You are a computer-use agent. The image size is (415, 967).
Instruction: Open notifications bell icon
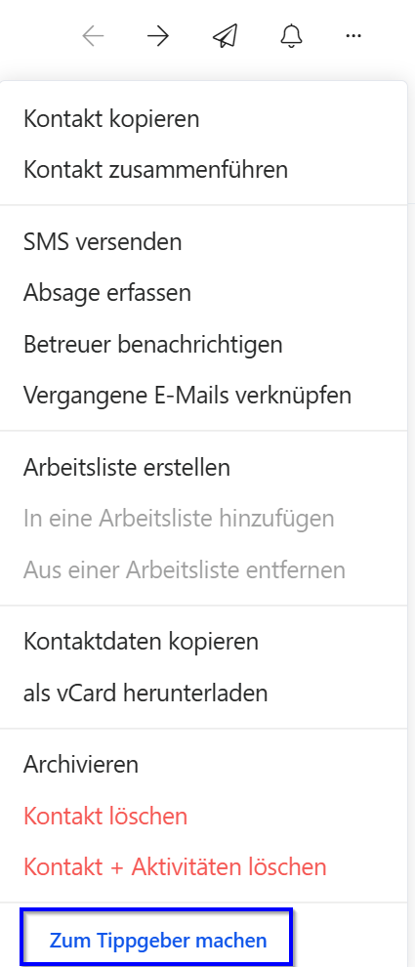[291, 36]
